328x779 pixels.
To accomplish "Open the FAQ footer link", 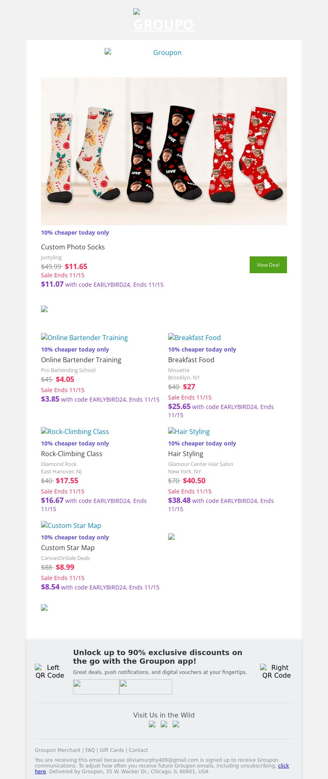I will [x=90, y=750].
